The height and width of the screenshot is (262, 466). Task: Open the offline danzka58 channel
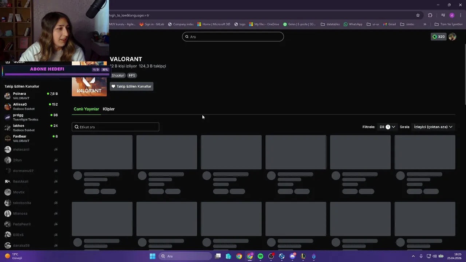coord(31,246)
